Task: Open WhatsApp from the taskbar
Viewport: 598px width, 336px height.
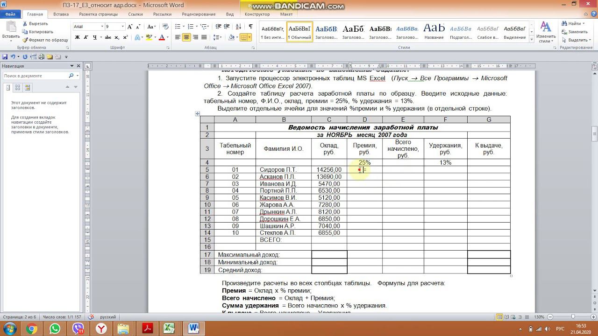Action: (x=55, y=329)
